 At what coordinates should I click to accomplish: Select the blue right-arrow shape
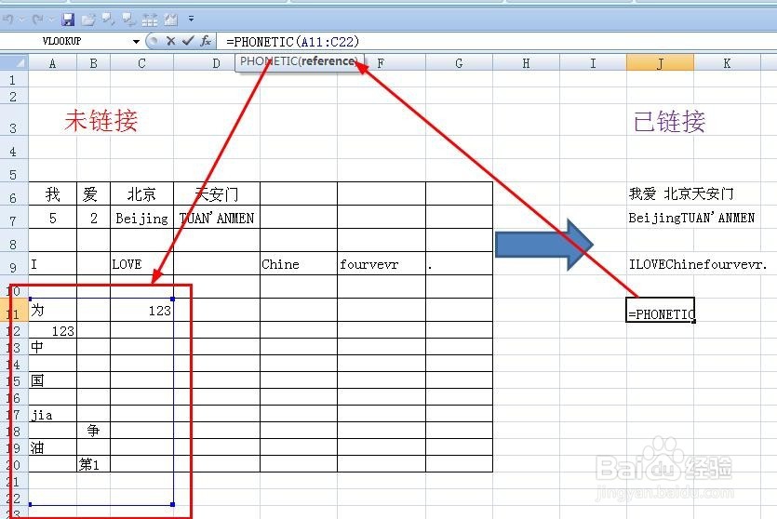click(544, 245)
